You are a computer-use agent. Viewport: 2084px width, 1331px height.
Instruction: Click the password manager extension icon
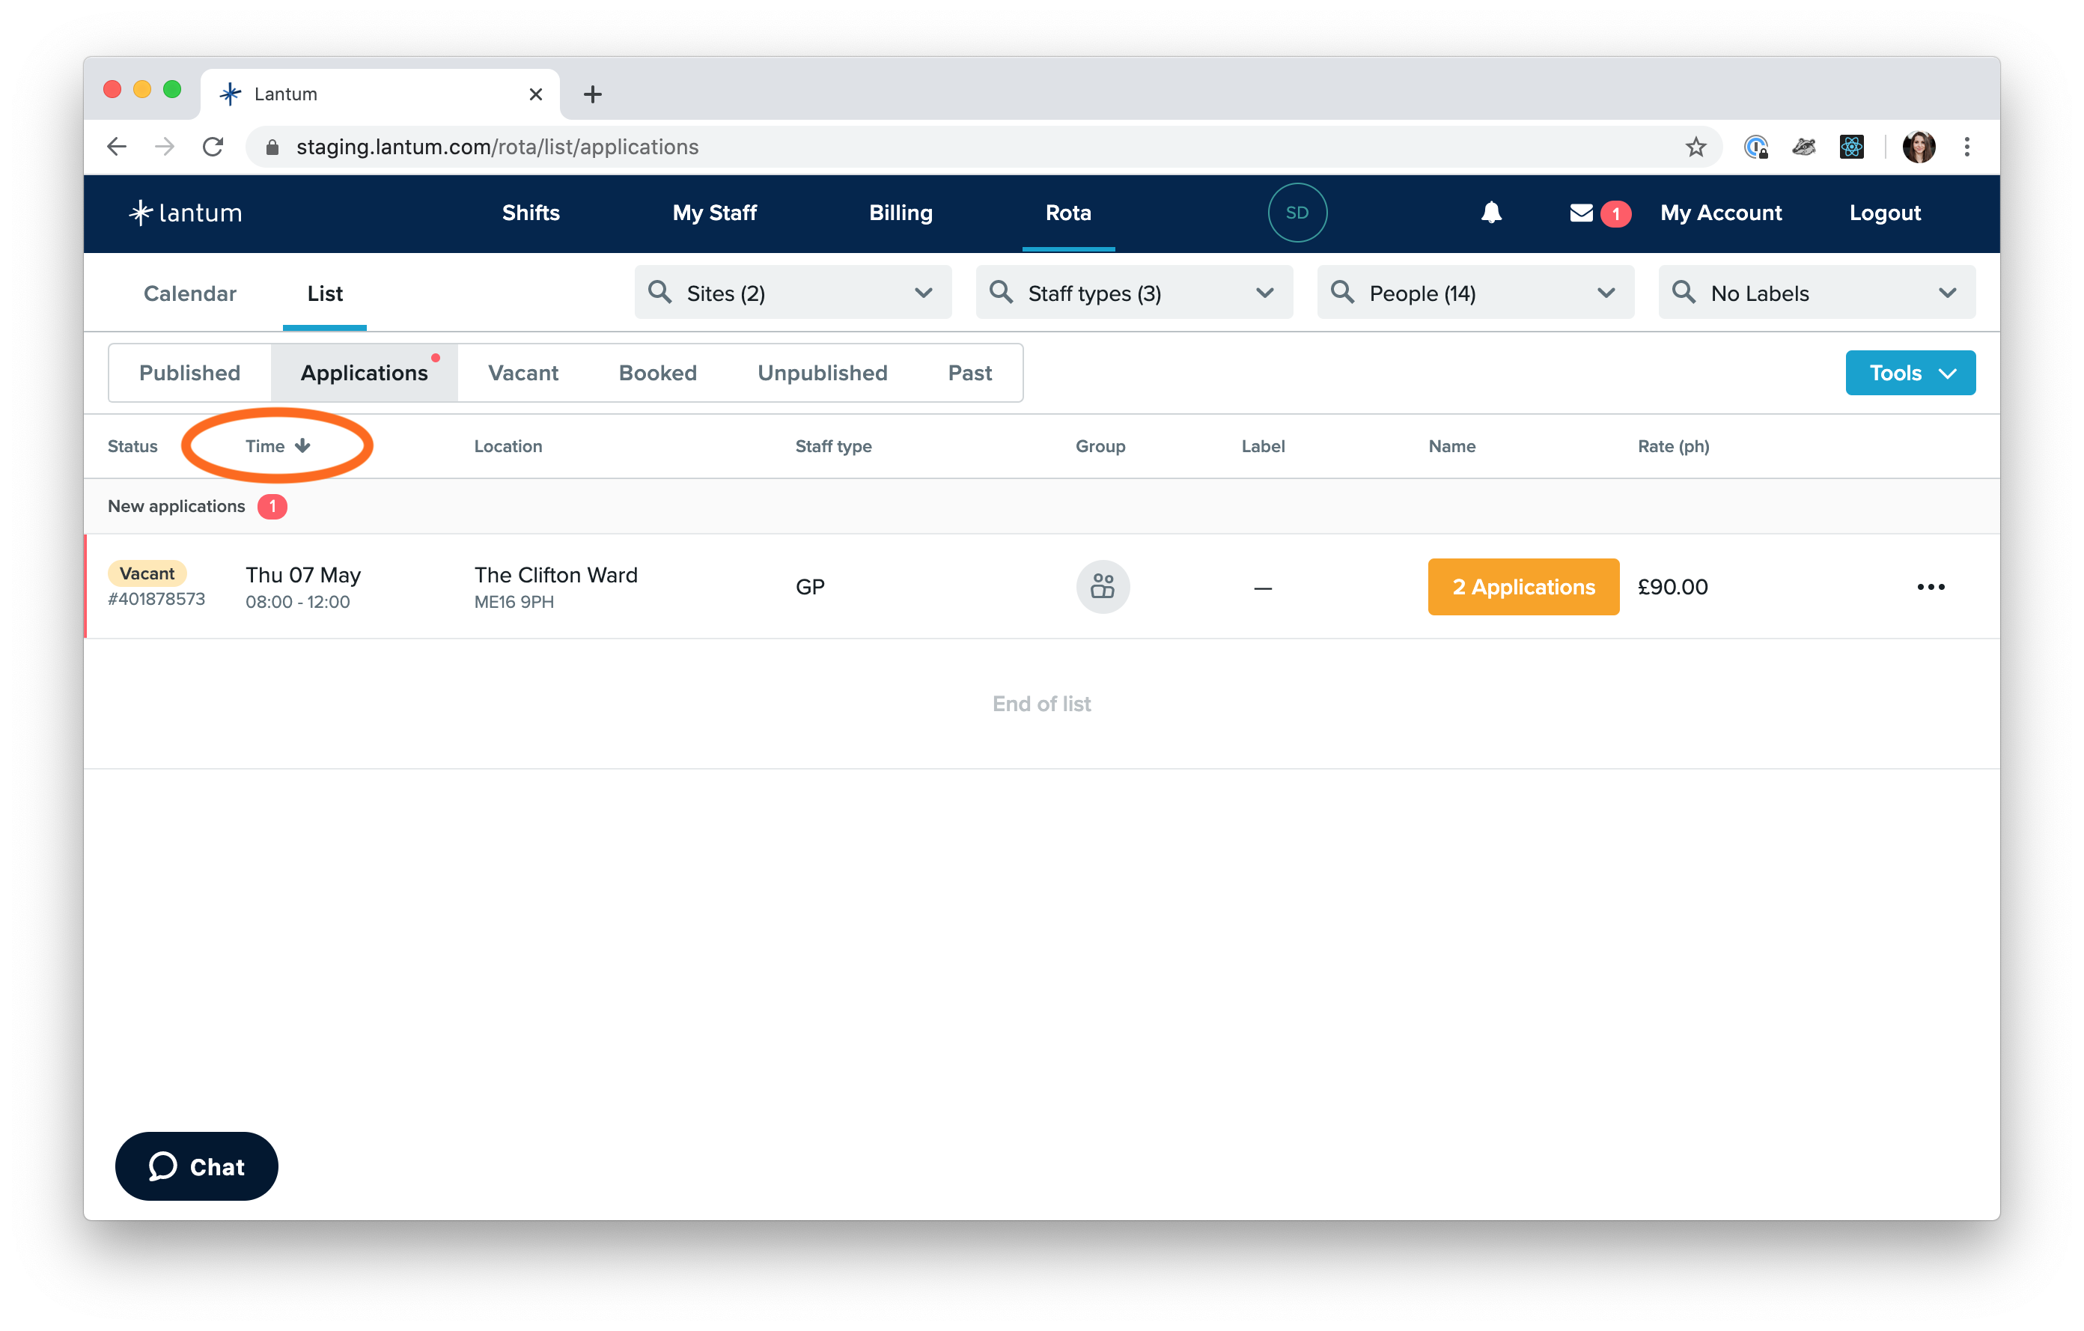coord(1756,146)
